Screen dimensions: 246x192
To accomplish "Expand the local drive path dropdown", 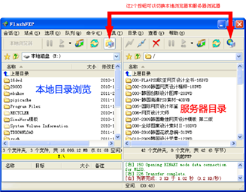I will point(117,56).
